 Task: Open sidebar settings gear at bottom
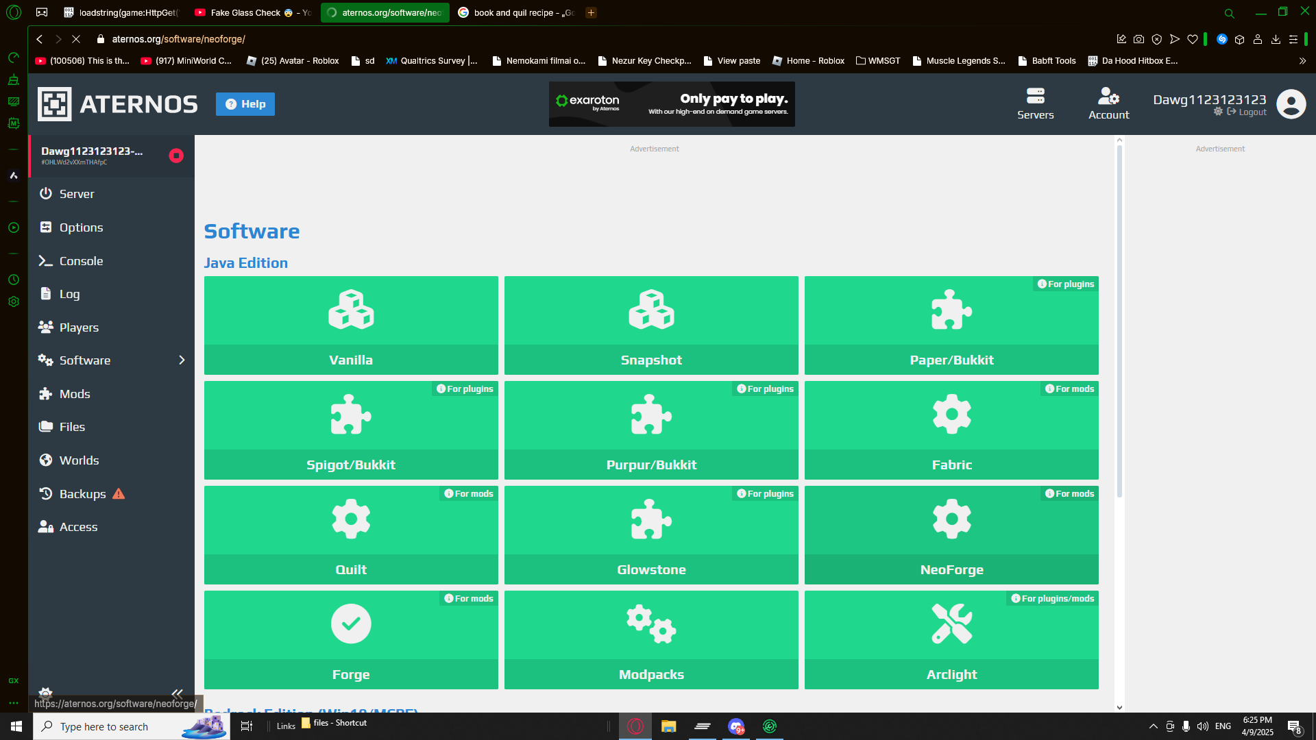pyautogui.click(x=46, y=693)
